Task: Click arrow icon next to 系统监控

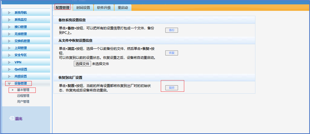Action: 9,20
